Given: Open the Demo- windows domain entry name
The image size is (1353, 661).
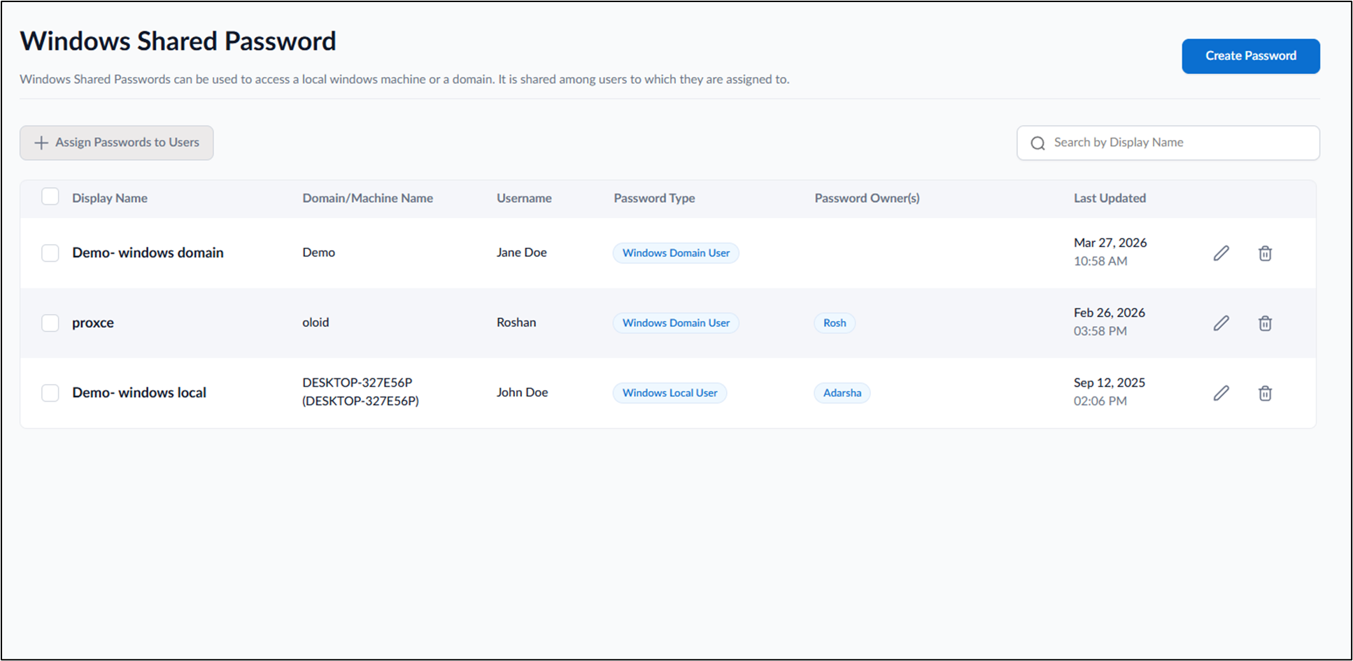Looking at the screenshot, I should point(148,253).
